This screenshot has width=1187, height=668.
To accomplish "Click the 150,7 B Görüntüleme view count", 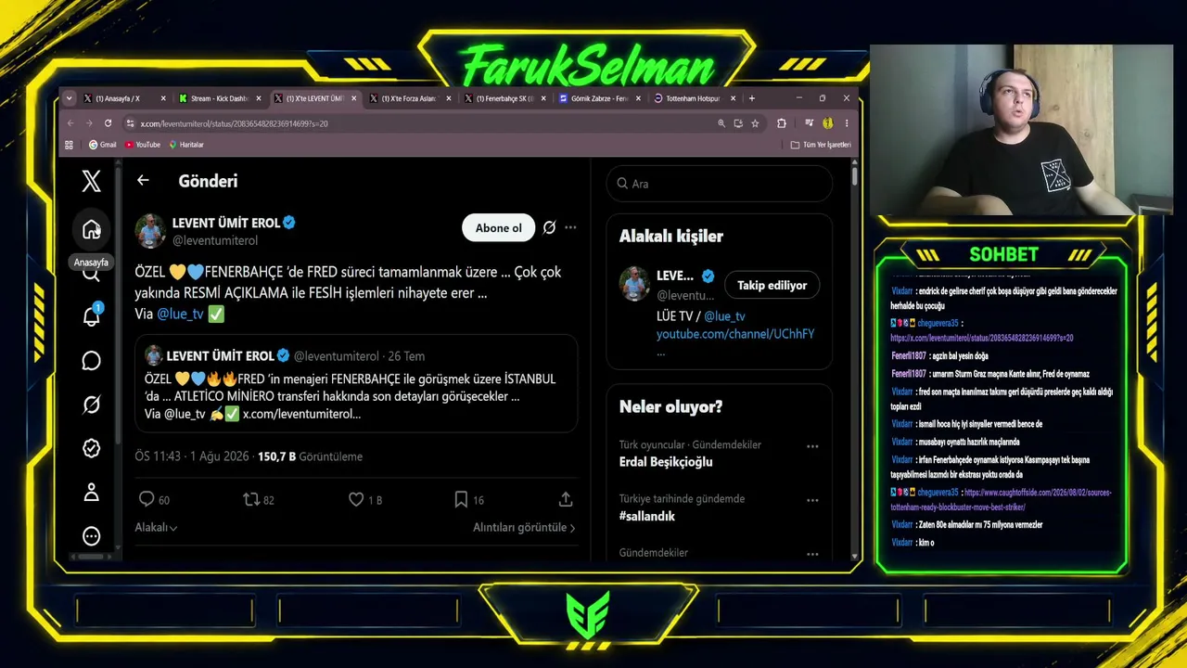I will [x=310, y=456].
